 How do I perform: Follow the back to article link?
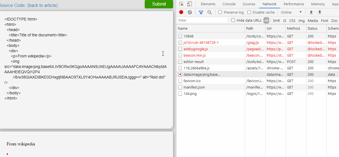click(x=43, y=5)
